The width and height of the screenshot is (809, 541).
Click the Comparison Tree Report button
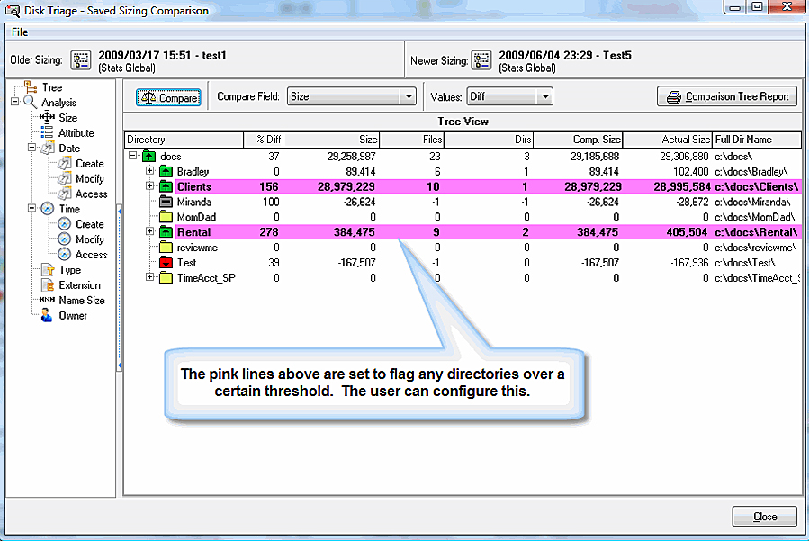(727, 96)
